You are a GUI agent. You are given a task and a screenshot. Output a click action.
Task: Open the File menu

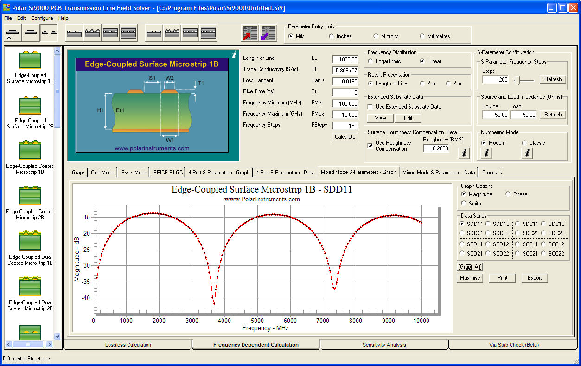8,18
